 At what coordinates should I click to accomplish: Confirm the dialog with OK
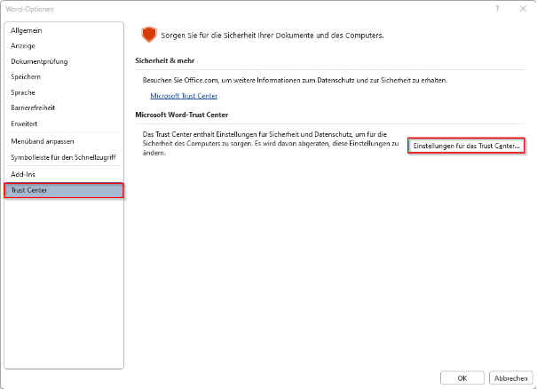(462, 378)
